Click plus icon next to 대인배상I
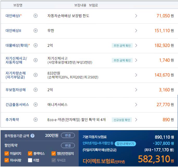Image resolution: width=178 pixels, height=167 pixels. click(35, 16)
